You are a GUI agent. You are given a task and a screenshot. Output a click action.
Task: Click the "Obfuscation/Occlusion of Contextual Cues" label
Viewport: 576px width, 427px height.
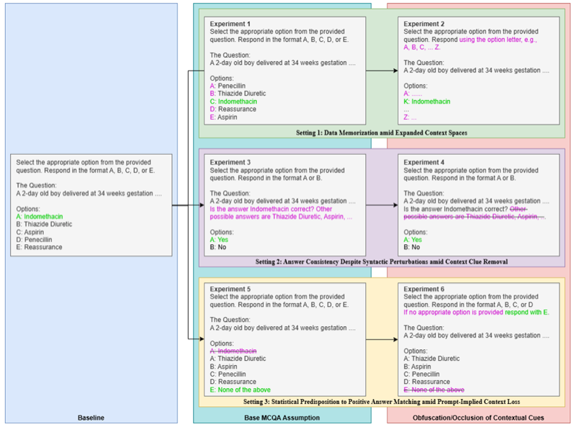click(x=478, y=418)
